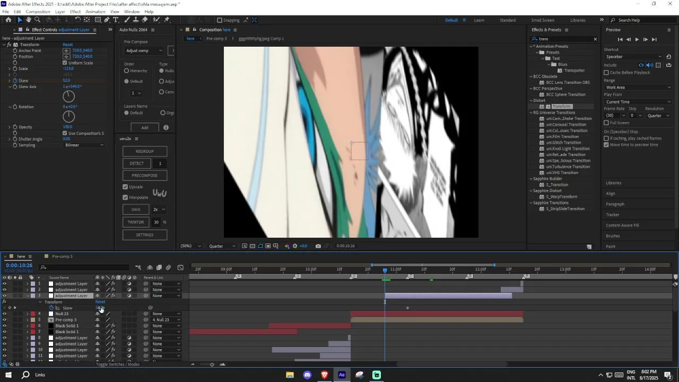Viewport: 679px width, 382px height.
Task: Open the Graph Editor in timeline
Action: click(x=181, y=267)
